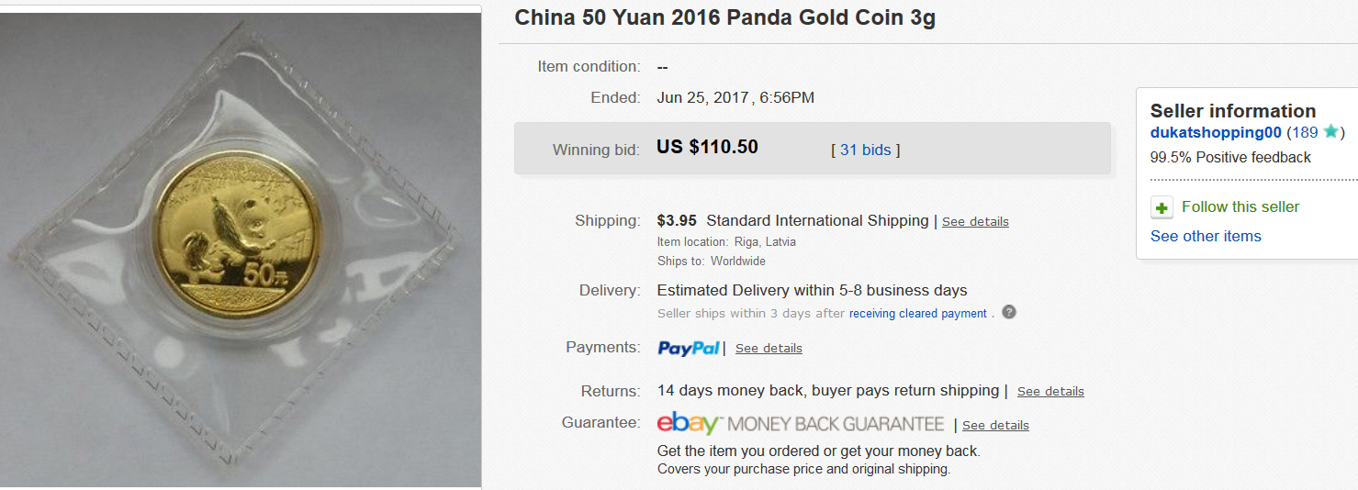Click the receiving cleared payment link
This screenshot has height=490, width=1358.
coord(918,313)
